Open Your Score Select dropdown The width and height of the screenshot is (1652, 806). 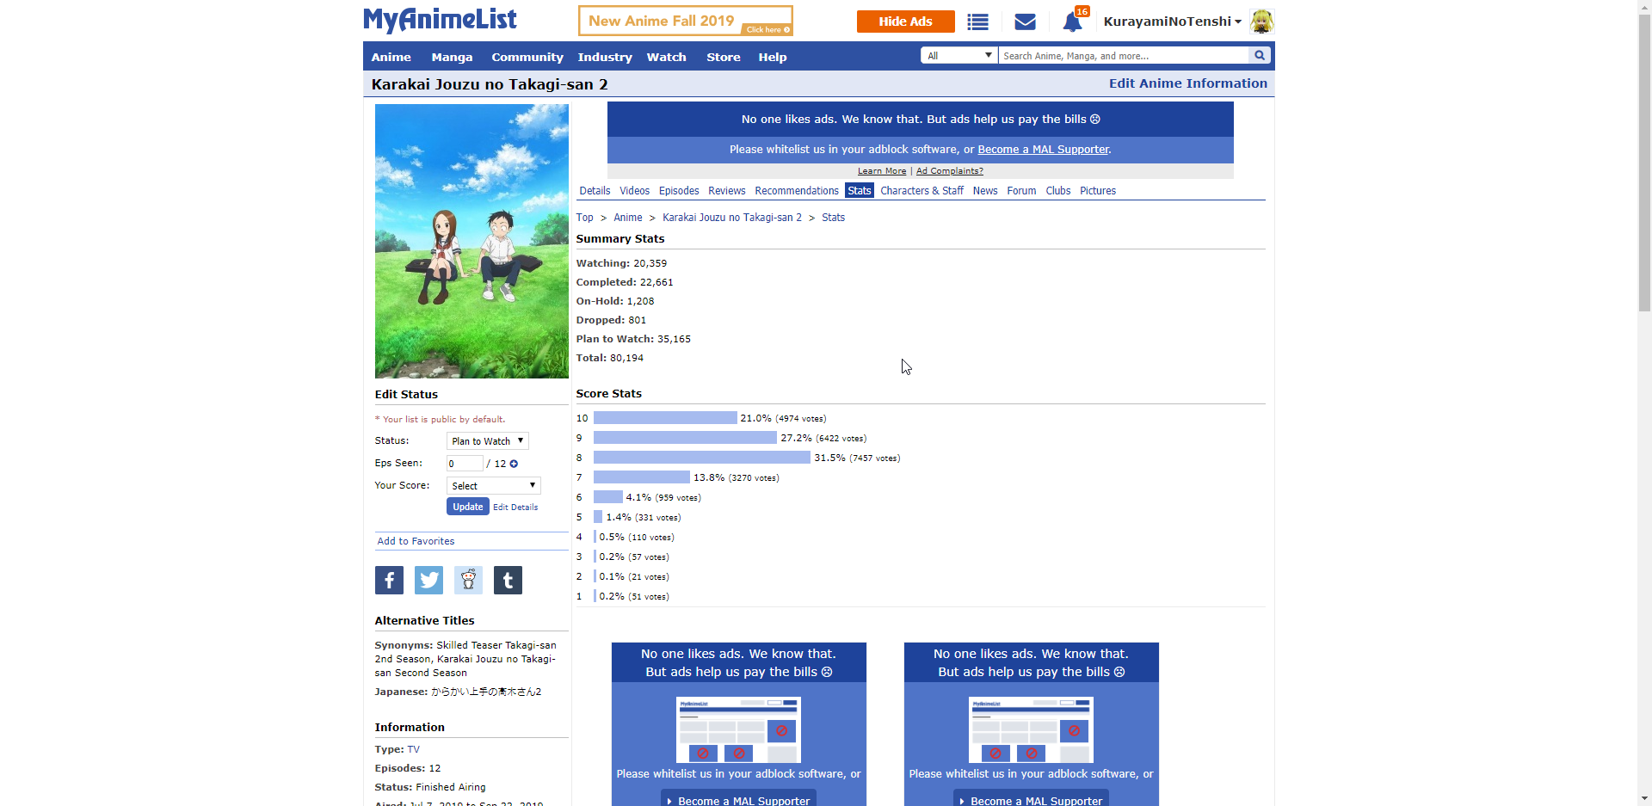[x=493, y=486]
